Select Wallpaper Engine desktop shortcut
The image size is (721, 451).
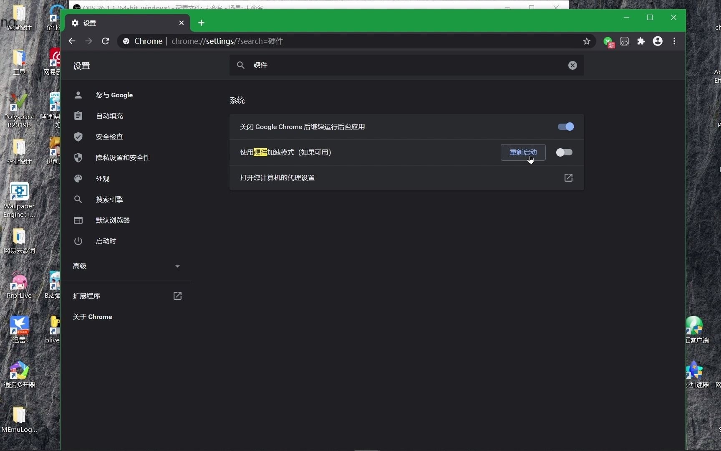point(19,200)
